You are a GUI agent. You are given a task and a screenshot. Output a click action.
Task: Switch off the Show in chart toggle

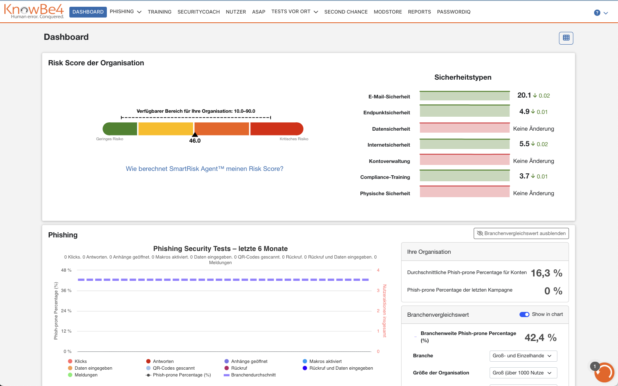(524, 314)
